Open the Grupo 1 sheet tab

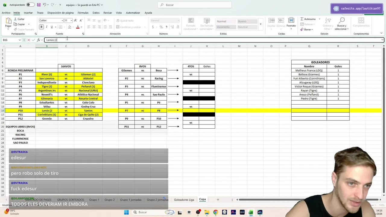coord(94,200)
